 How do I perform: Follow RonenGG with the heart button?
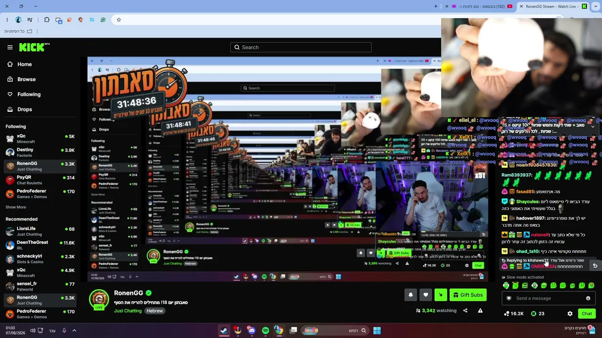426,295
